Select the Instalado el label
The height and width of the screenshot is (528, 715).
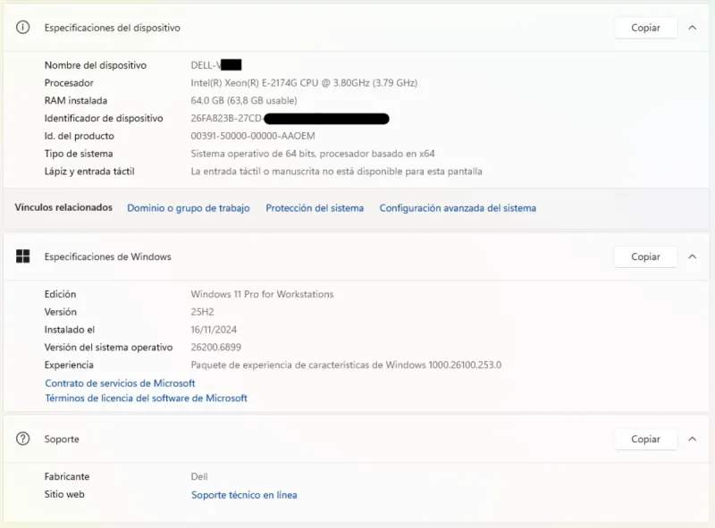point(70,330)
